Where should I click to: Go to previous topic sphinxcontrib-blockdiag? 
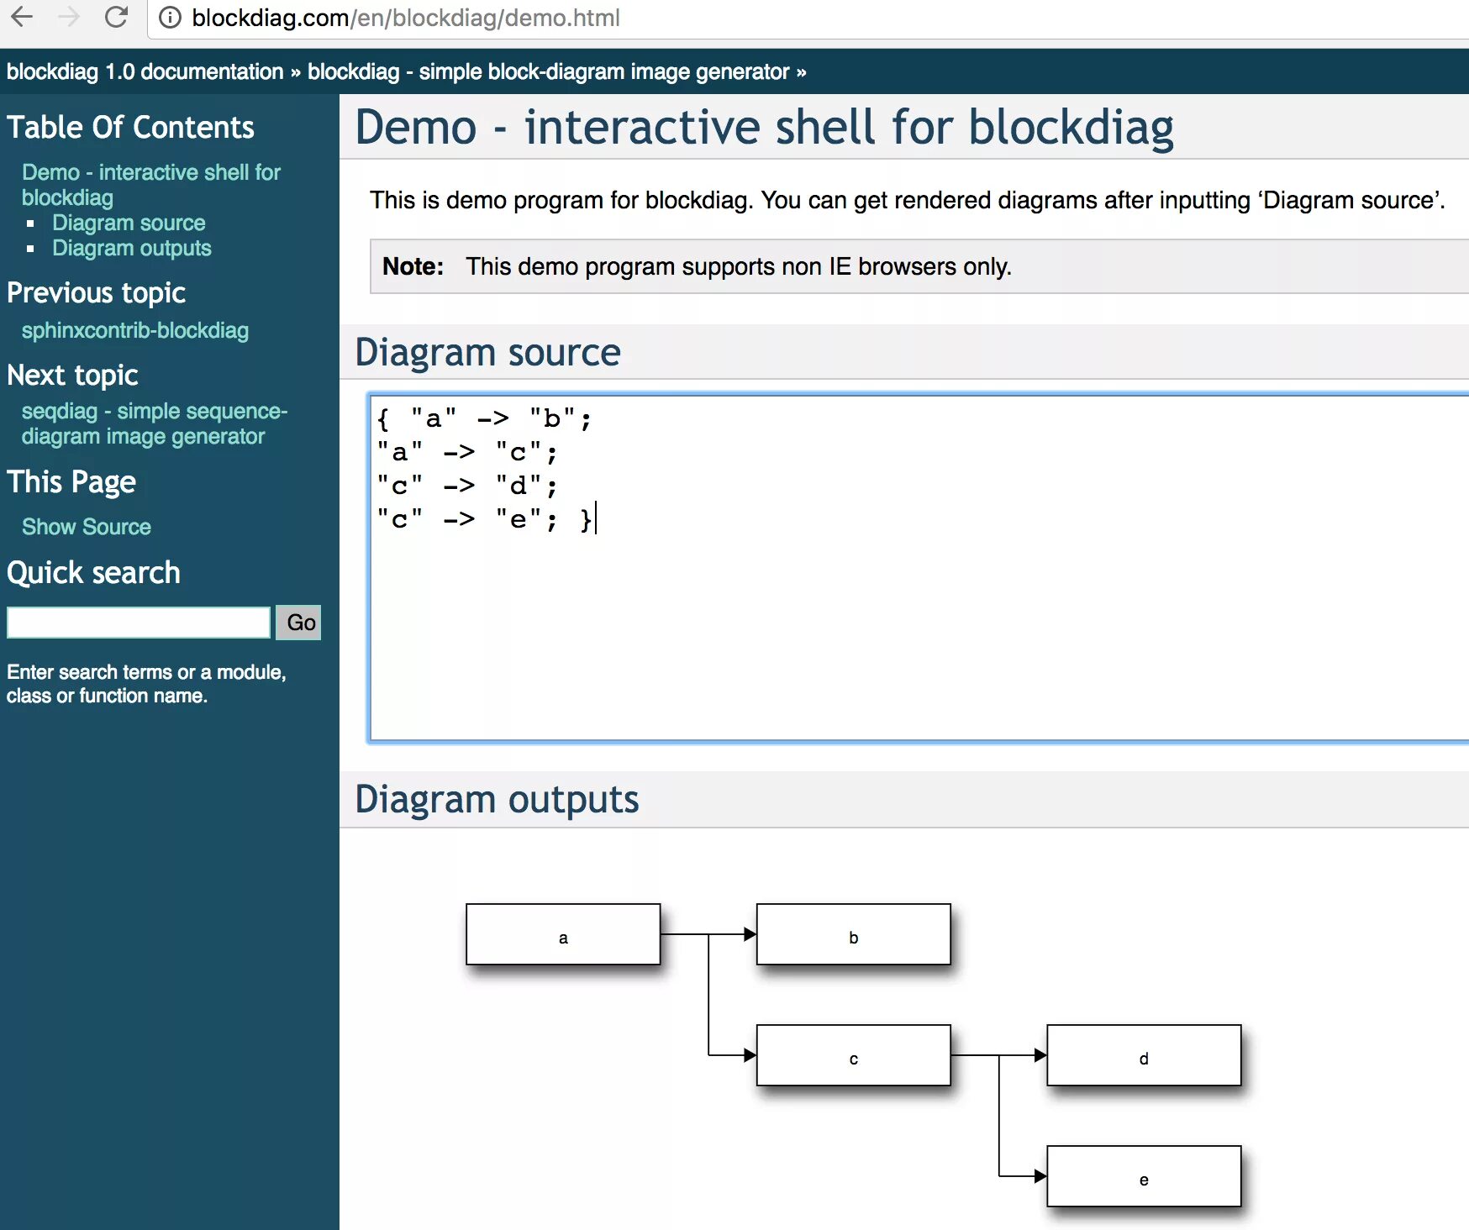pyautogui.click(x=135, y=330)
